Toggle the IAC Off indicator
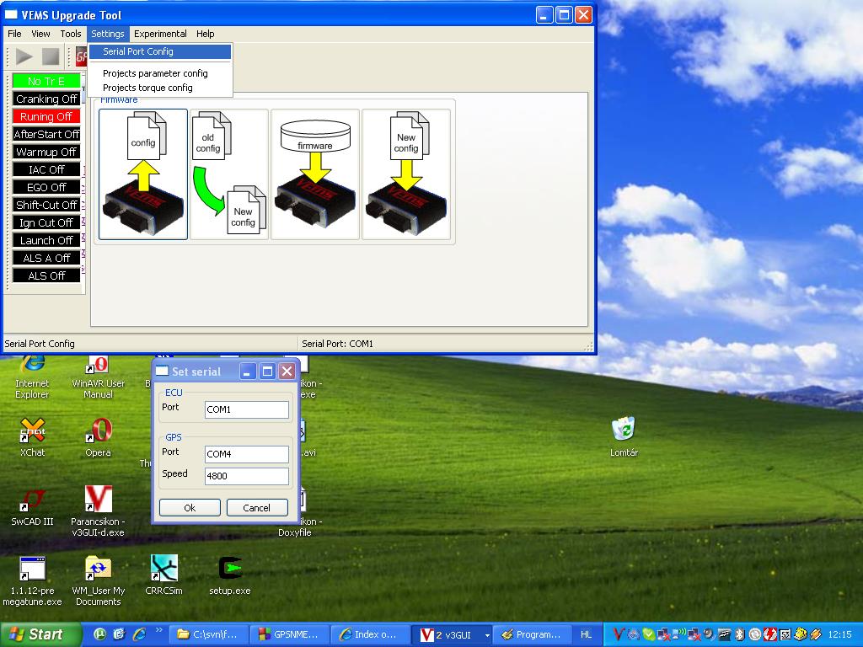Screen dimensions: 863x647 [x=46, y=169]
